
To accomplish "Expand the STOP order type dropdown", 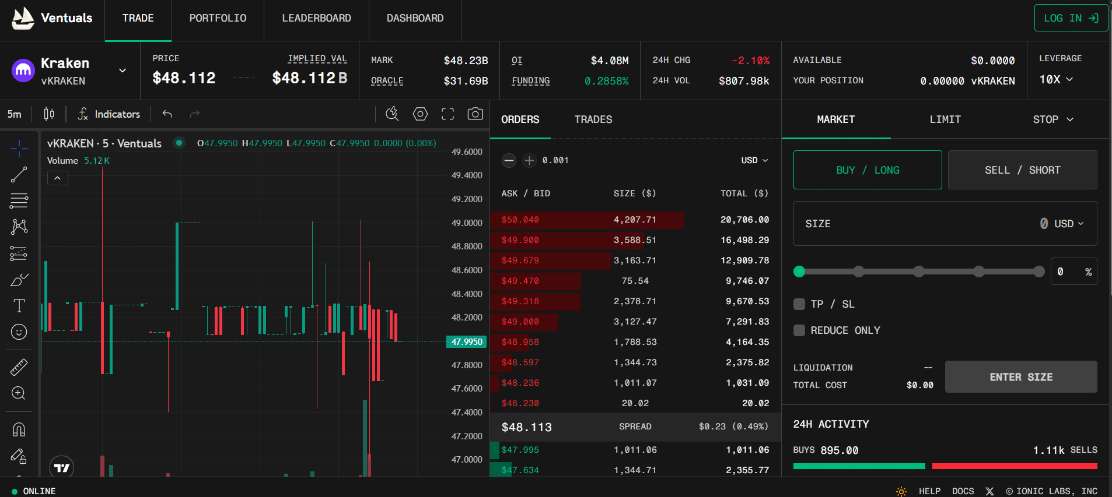I will [x=1053, y=119].
